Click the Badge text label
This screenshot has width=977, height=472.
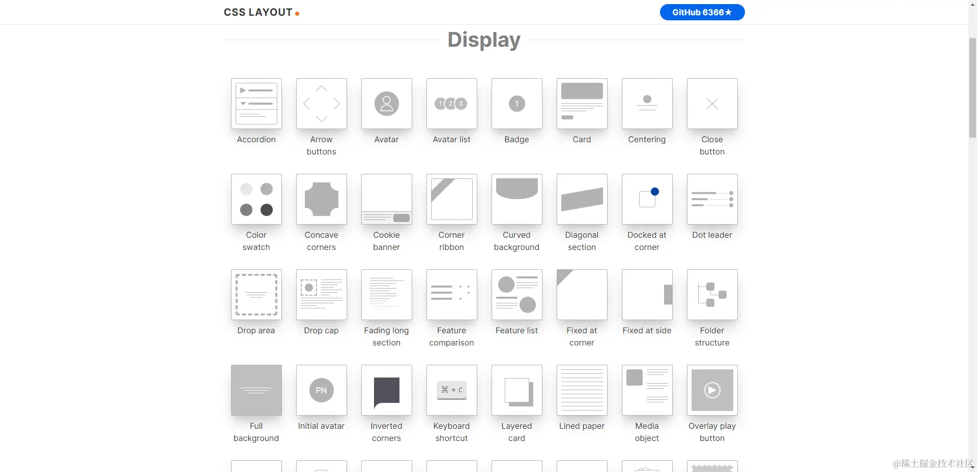517,139
